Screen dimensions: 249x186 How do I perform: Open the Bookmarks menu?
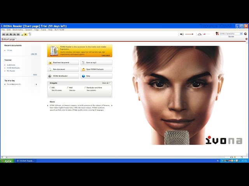click(x=18, y=30)
